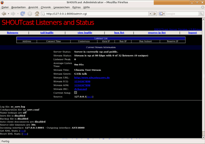This screenshot has width=205, height=144.
Task: Open the listeners link
Action: 12,33
